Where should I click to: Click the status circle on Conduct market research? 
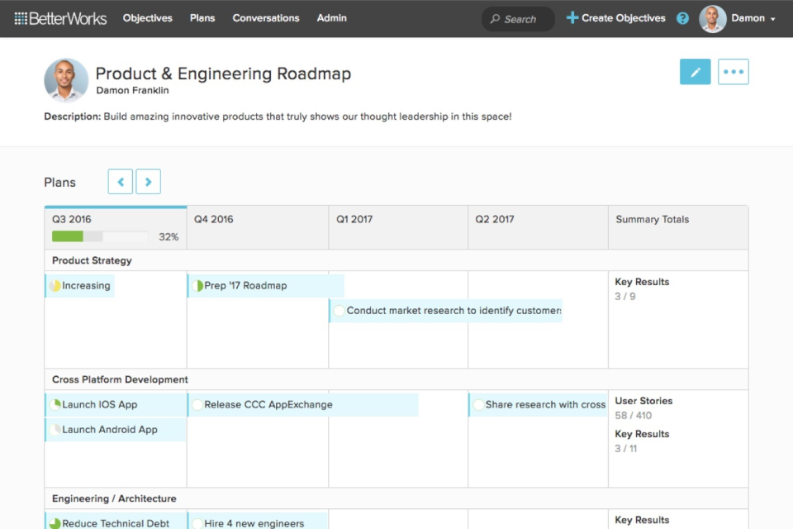[x=339, y=311]
